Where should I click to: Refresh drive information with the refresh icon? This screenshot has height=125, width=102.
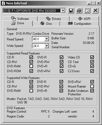pos(87,11)
